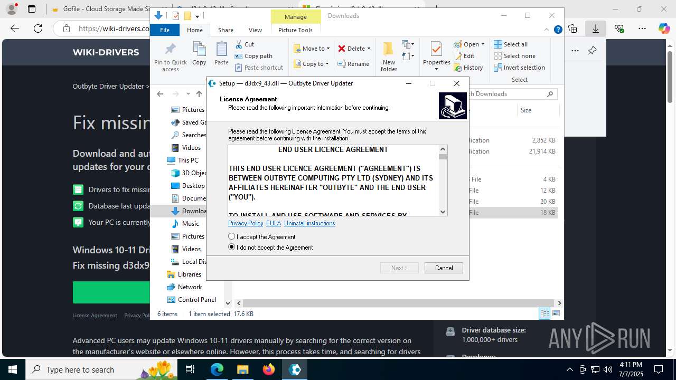676x380 pixels.
Task: Click Edit in Explorer ribbon
Action: pyautogui.click(x=464, y=56)
